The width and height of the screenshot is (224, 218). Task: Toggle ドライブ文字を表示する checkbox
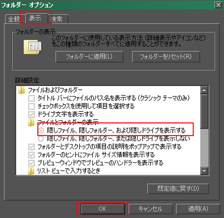click(x=31, y=115)
